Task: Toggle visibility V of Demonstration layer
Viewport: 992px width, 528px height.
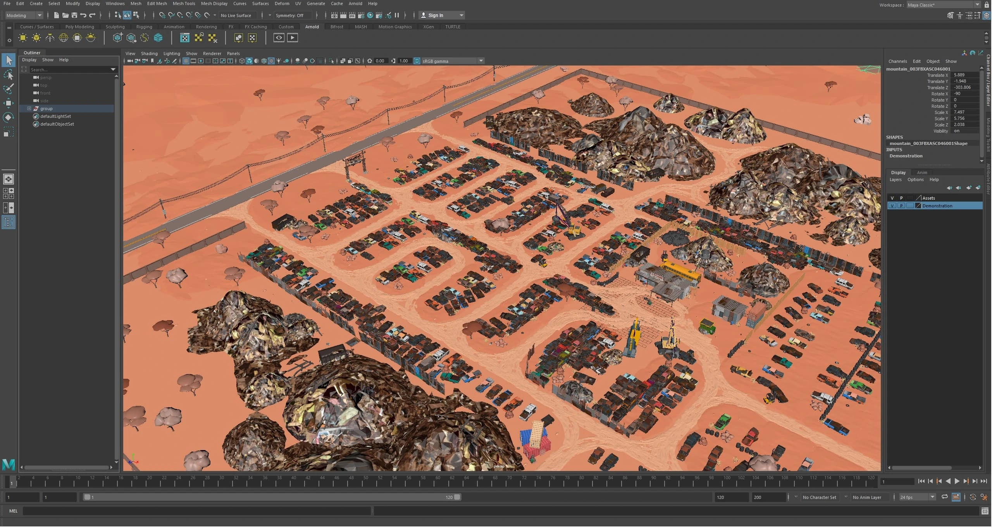Action: pos(893,206)
